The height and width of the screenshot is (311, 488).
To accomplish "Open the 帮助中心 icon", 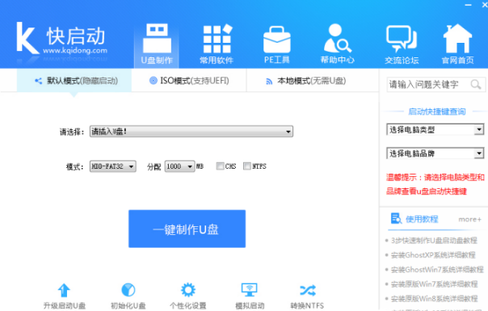I will coord(338,39).
